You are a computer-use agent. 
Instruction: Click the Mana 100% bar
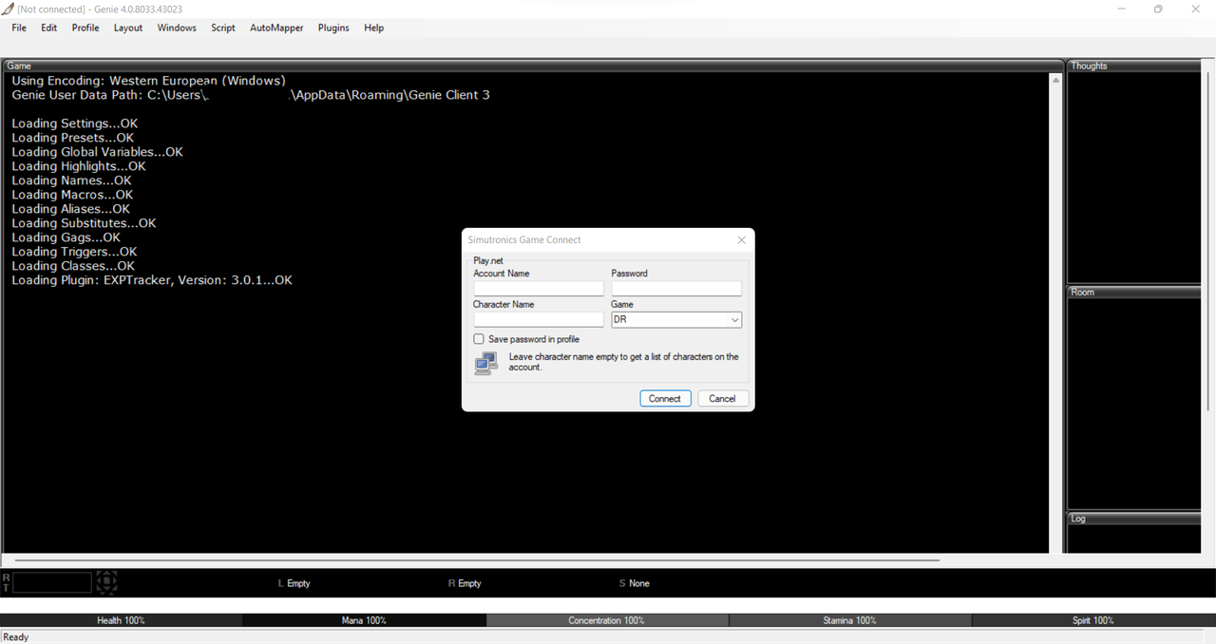[364, 620]
